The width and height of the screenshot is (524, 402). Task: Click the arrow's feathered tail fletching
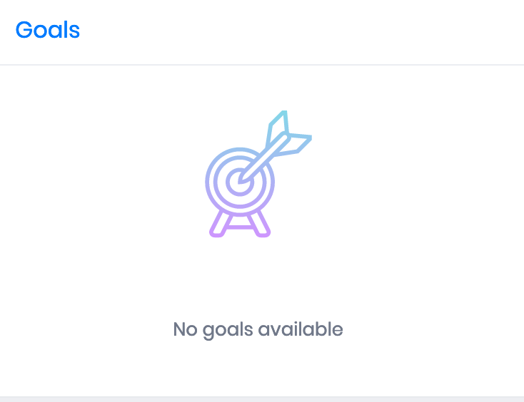point(288,134)
